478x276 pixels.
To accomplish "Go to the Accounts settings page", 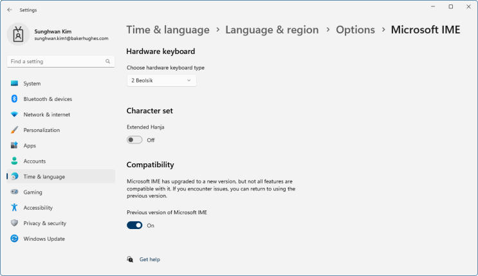I will tap(35, 161).
